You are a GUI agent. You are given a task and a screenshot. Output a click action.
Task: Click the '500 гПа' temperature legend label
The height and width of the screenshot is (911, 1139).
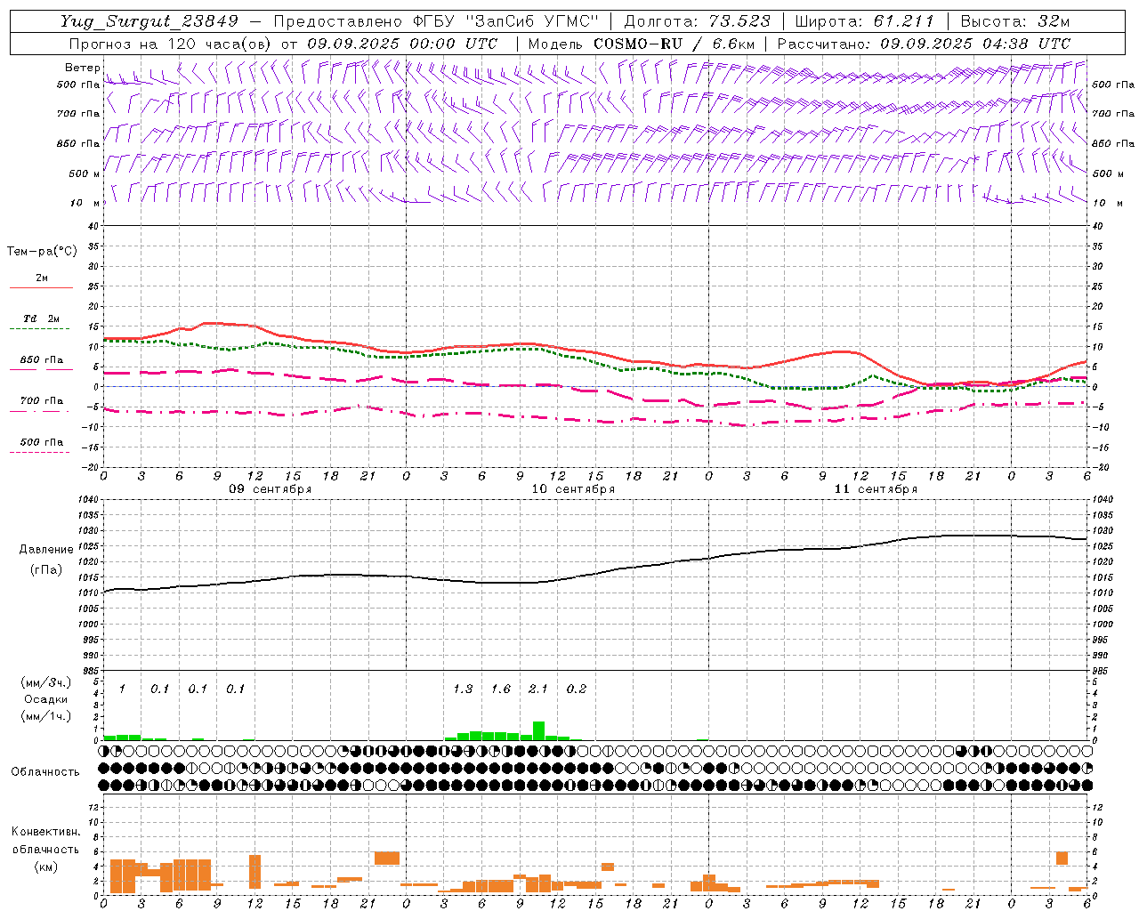41,441
